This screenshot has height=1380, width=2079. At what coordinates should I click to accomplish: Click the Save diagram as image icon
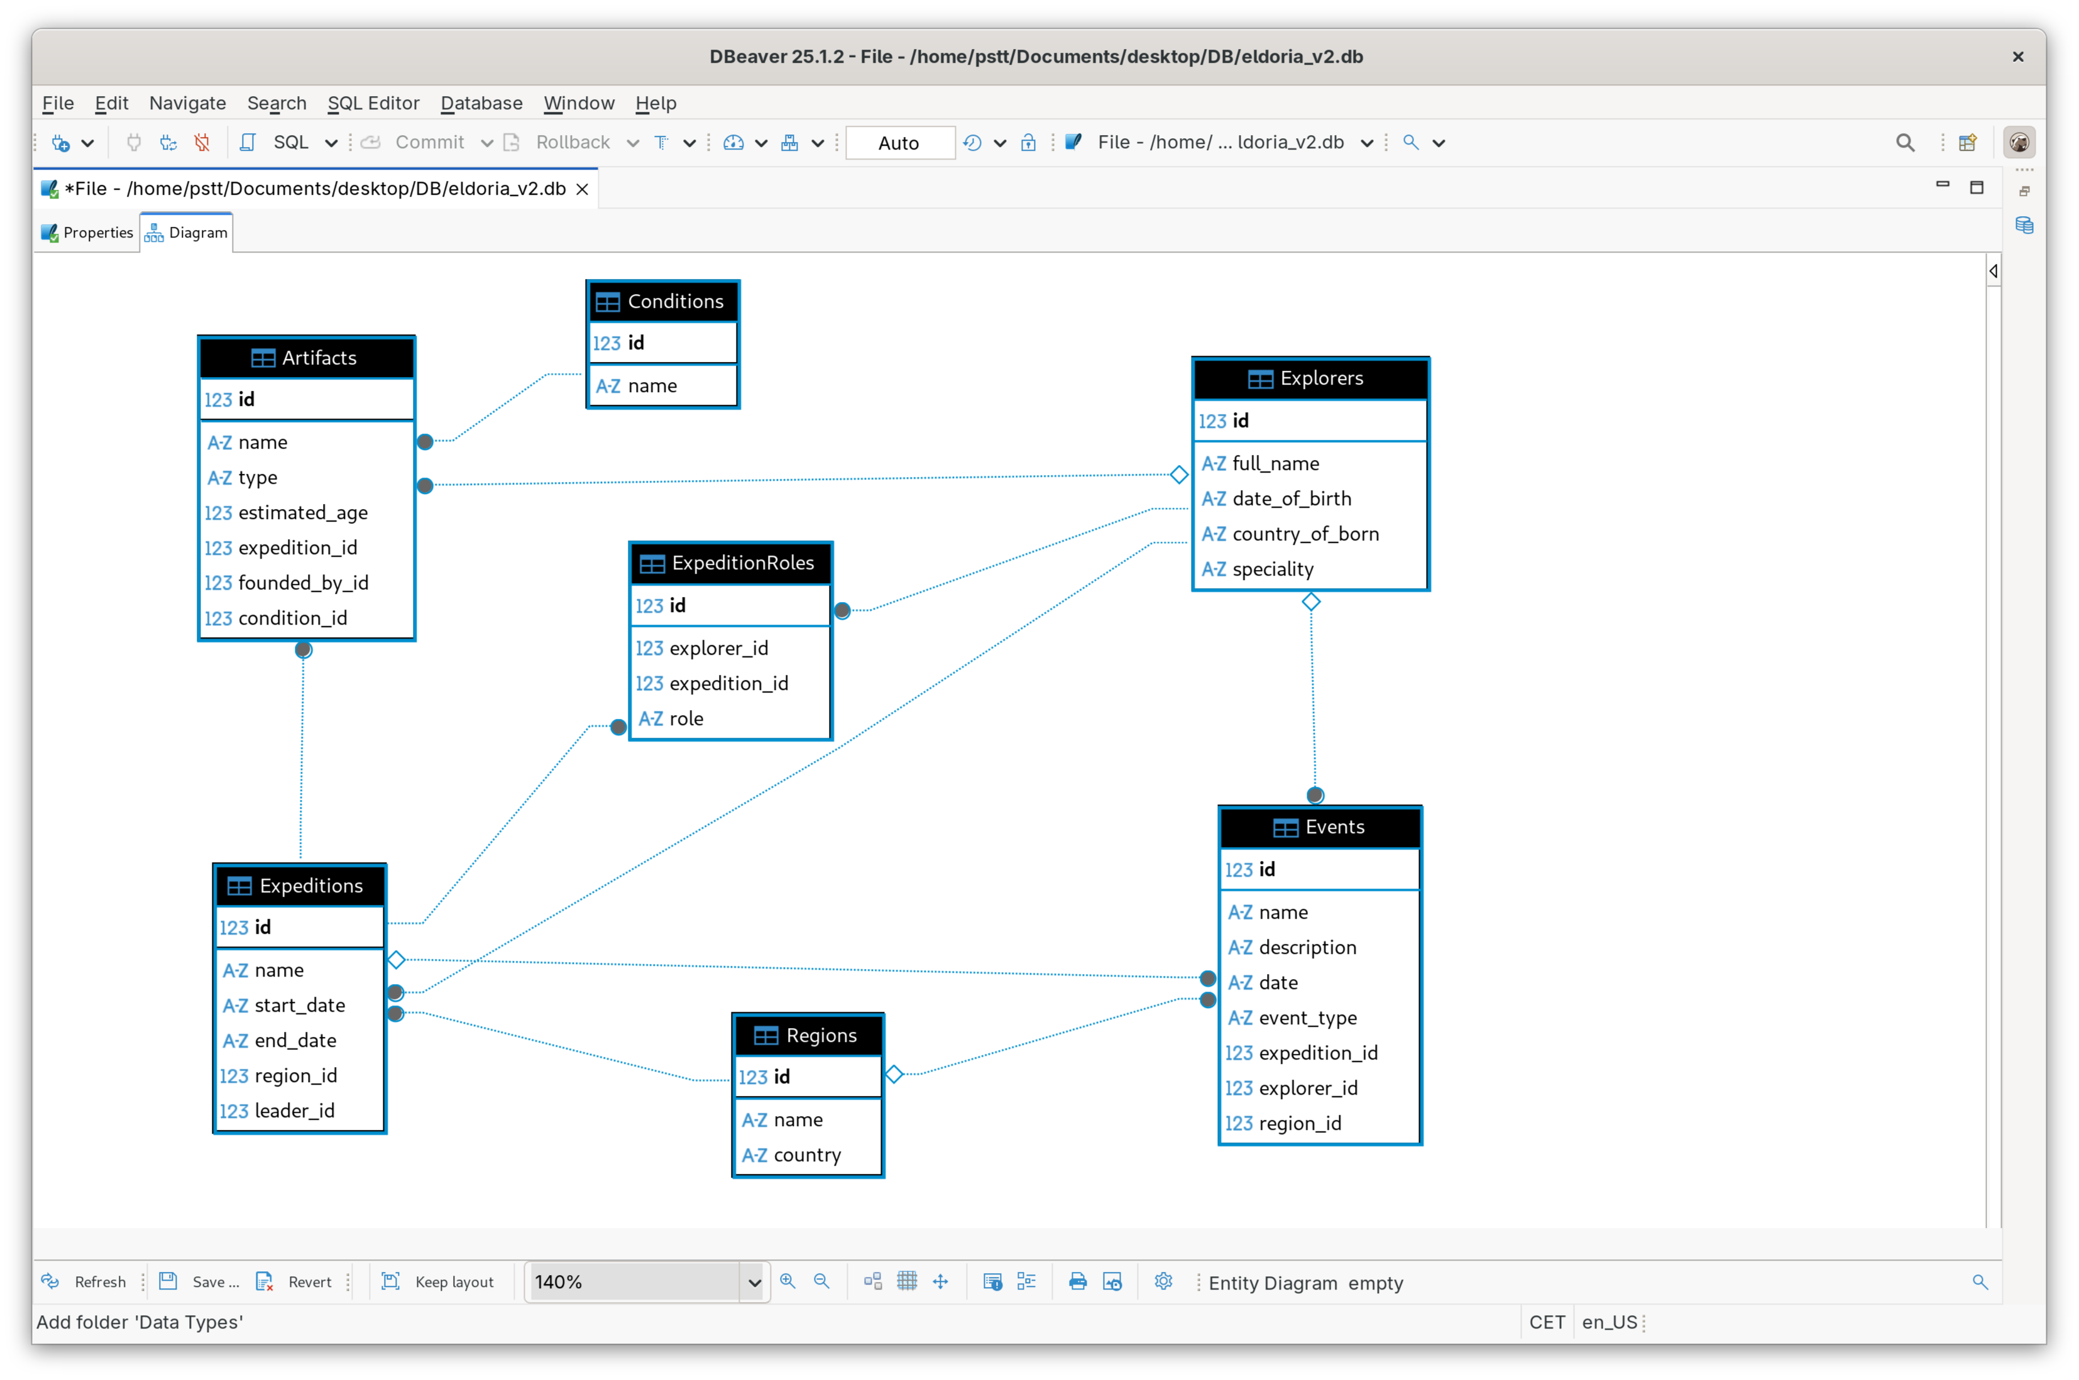(1112, 1281)
